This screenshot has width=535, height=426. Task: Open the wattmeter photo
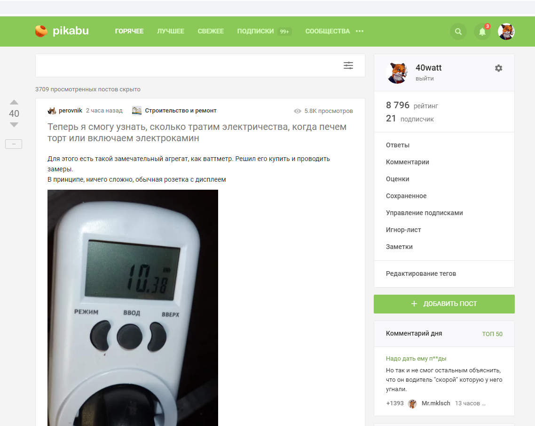pos(133,308)
